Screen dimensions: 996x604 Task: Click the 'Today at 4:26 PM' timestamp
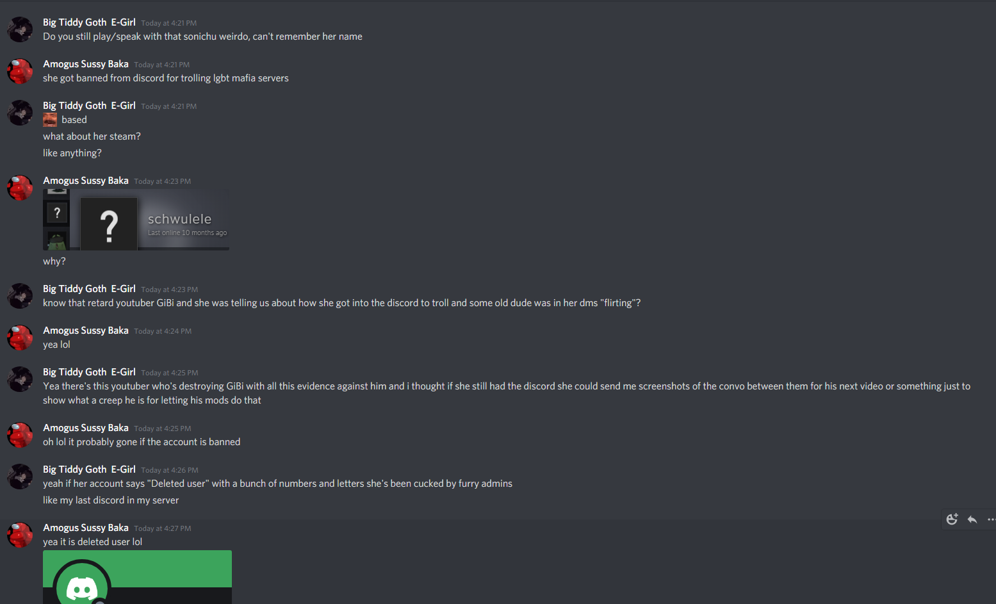[x=170, y=470]
